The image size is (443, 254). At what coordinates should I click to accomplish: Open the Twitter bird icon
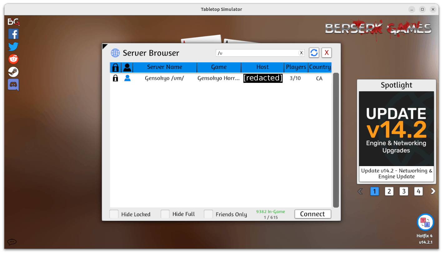tap(13, 46)
